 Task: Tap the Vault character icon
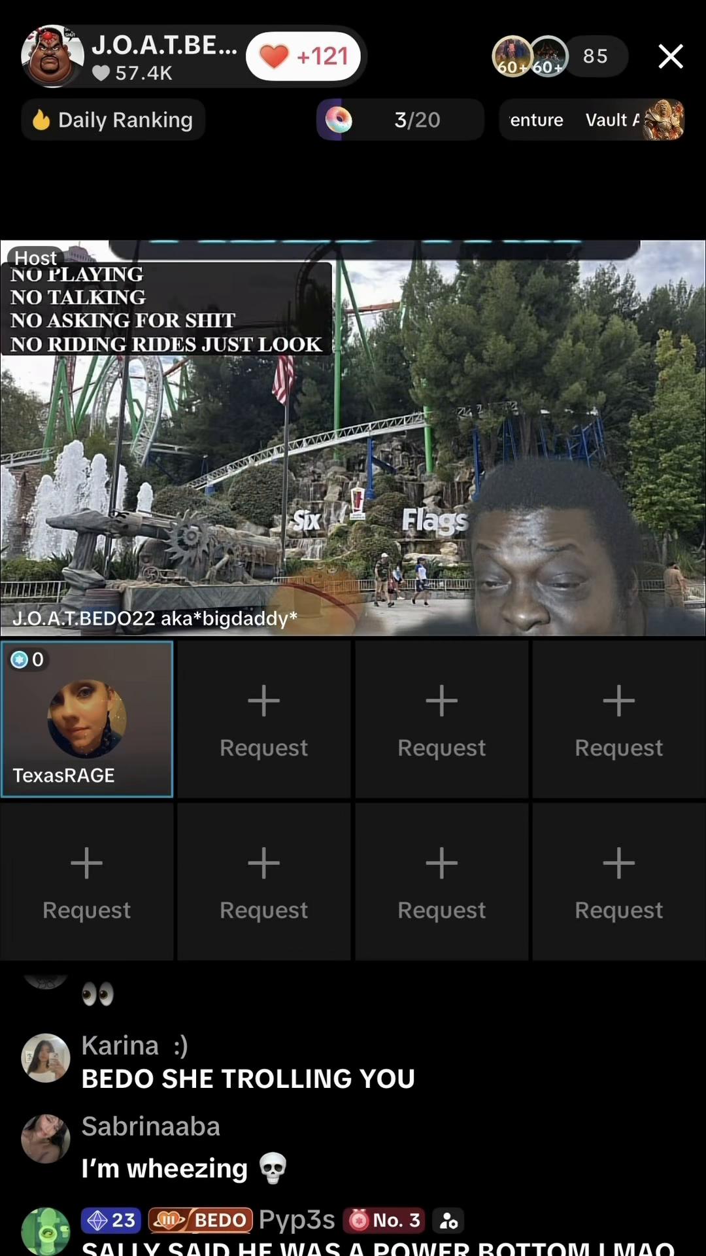[x=663, y=120]
